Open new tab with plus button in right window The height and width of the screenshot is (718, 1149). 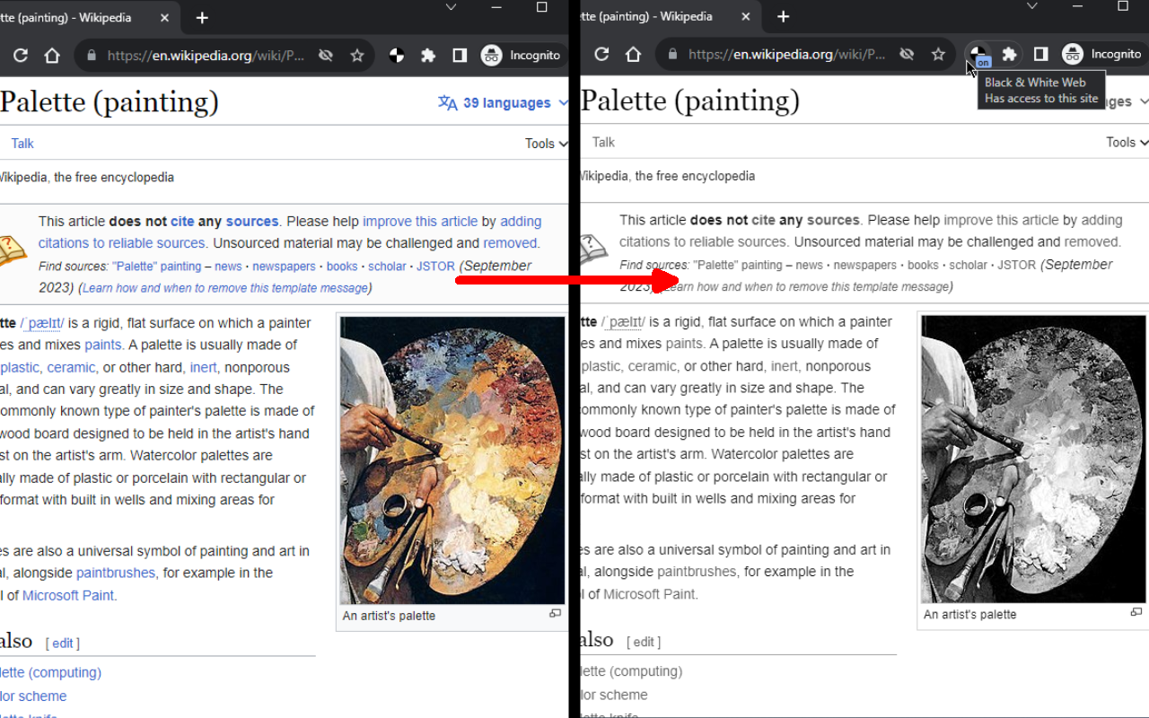pyautogui.click(x=783, y=17)
